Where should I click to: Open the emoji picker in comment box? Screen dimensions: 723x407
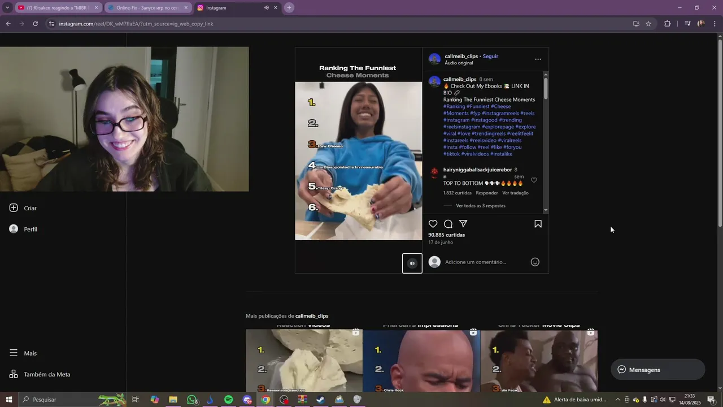pyautogui.click(x=535, y=262)
